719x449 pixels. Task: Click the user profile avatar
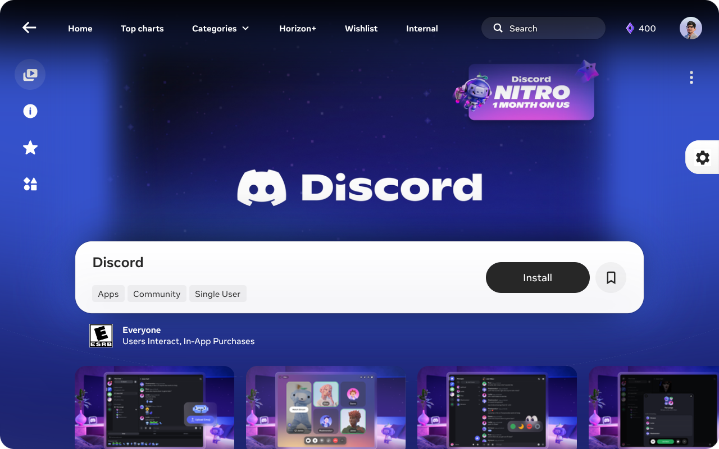690,28
